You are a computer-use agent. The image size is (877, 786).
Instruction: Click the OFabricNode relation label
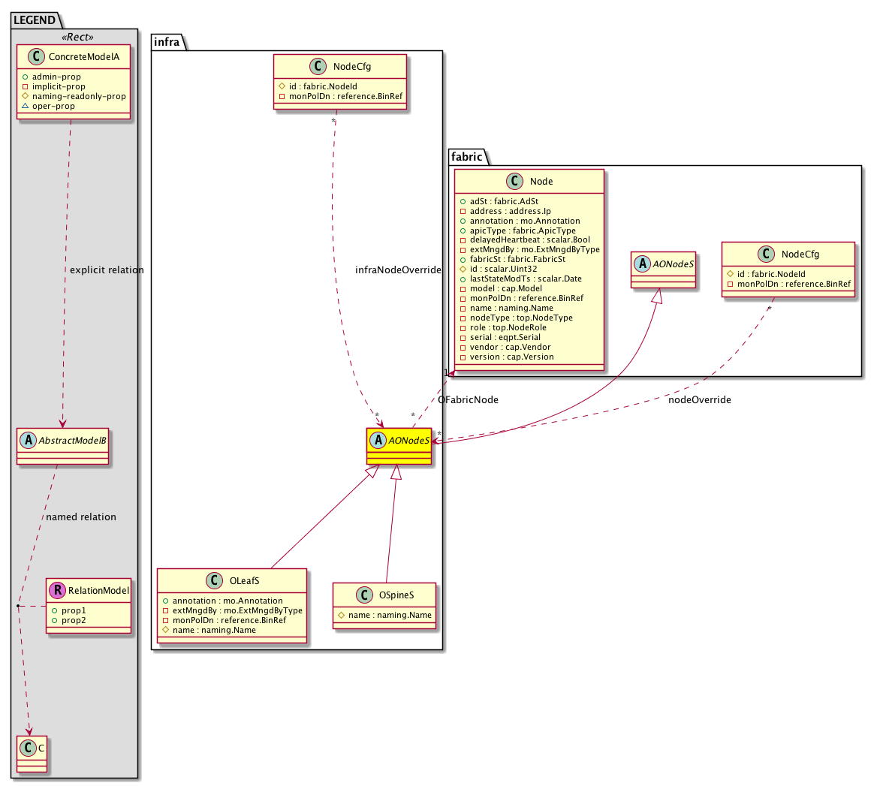(x=467, y=399)
